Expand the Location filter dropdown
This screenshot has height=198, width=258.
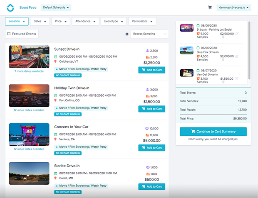pyautogui.click(x=17, y=21)
